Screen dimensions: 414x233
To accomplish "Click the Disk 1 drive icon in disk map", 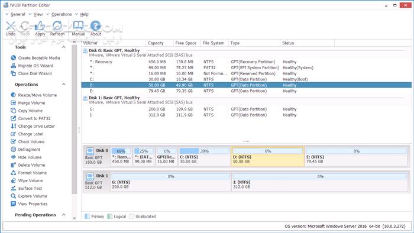I will [90, 176].
